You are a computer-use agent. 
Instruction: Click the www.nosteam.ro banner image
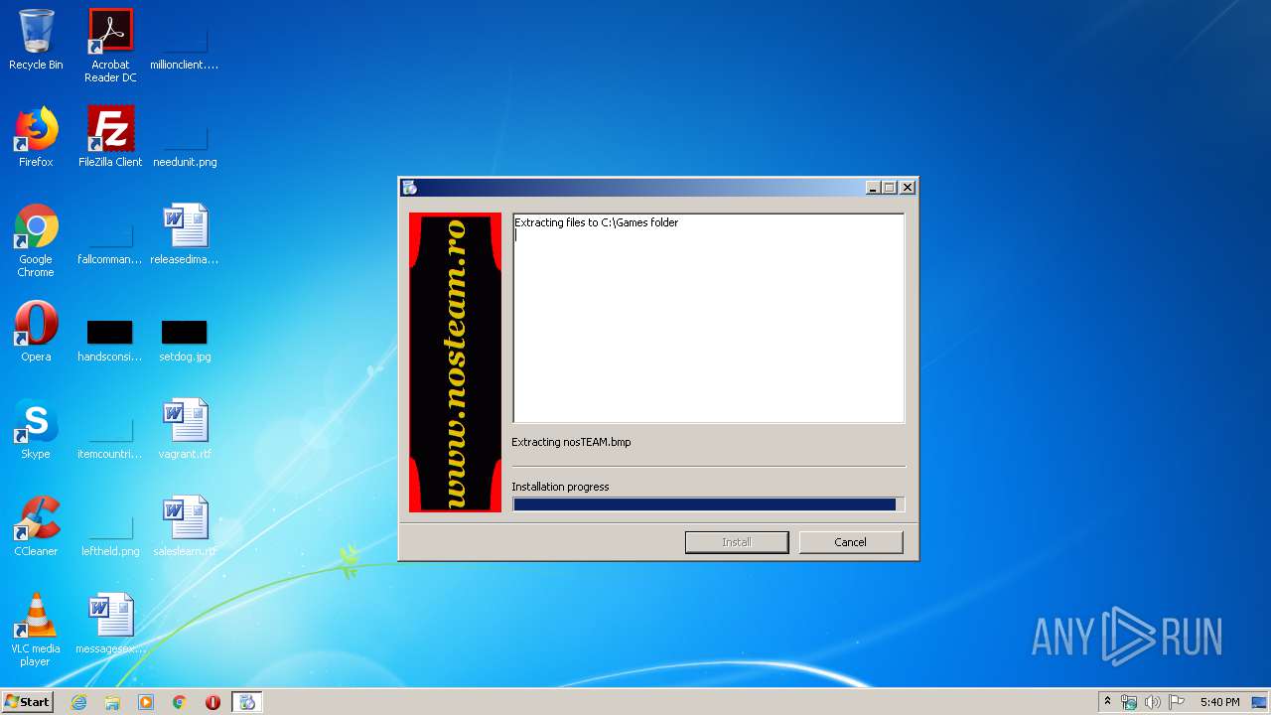pyautogui.click(x=456, y=362)
